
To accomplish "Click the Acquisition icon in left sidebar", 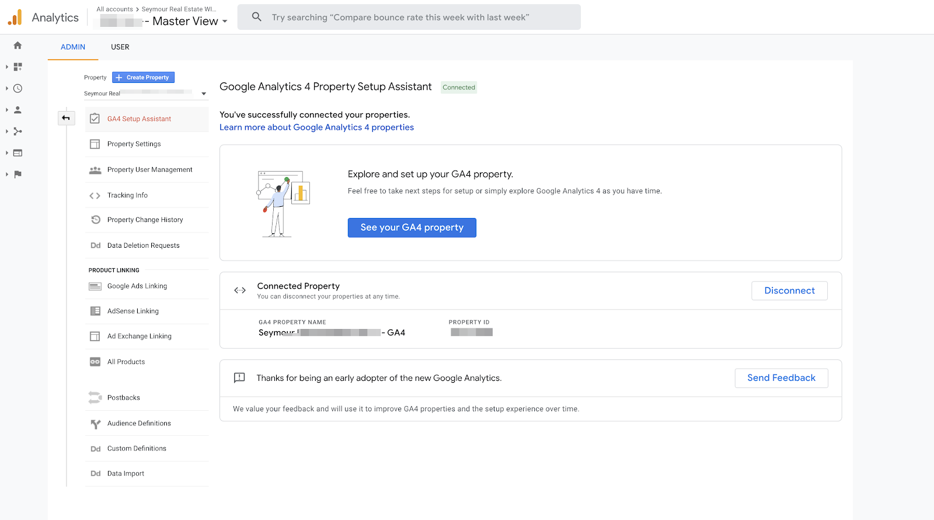I will coord(18,131).
